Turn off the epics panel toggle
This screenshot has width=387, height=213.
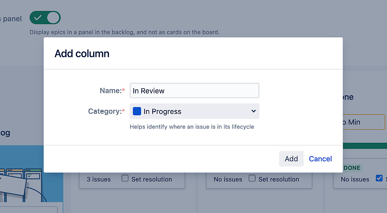pyautogui.click(x=45, y=18)
